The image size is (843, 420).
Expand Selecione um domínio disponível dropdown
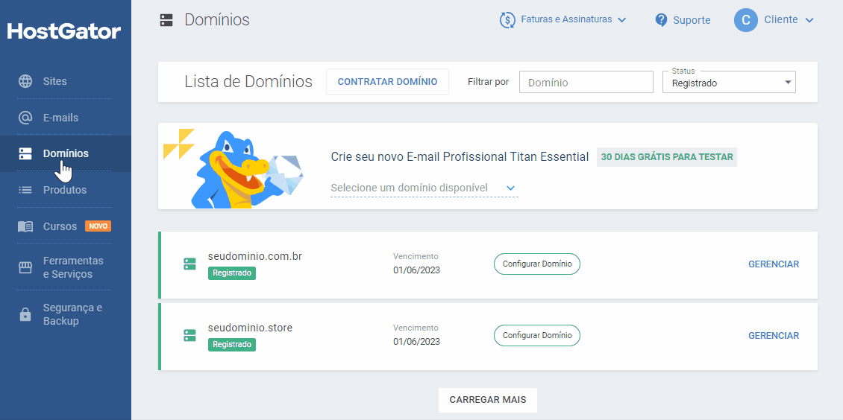point(424,188)
